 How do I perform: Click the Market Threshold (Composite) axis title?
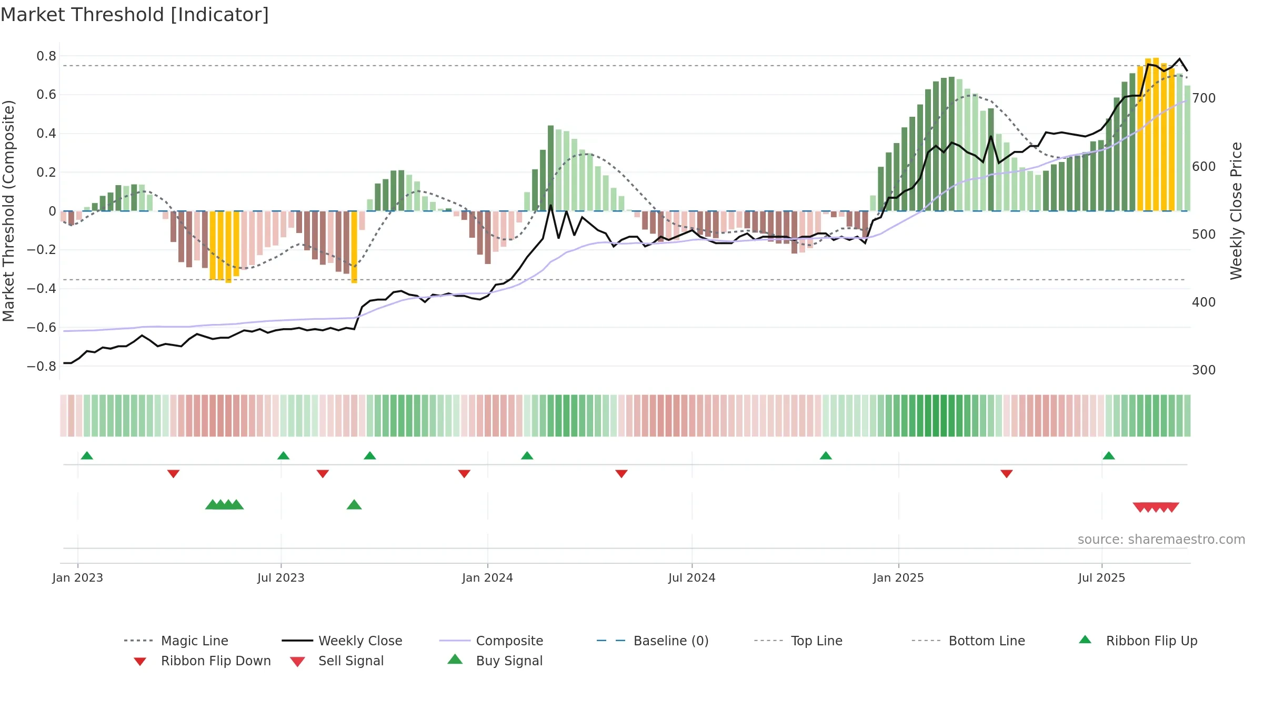coord(8,211)
